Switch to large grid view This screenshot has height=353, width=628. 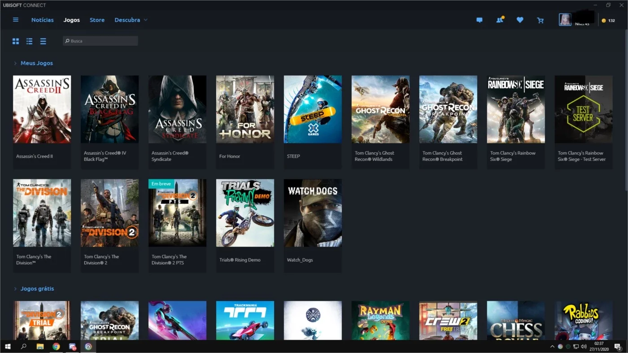(16, 41)
